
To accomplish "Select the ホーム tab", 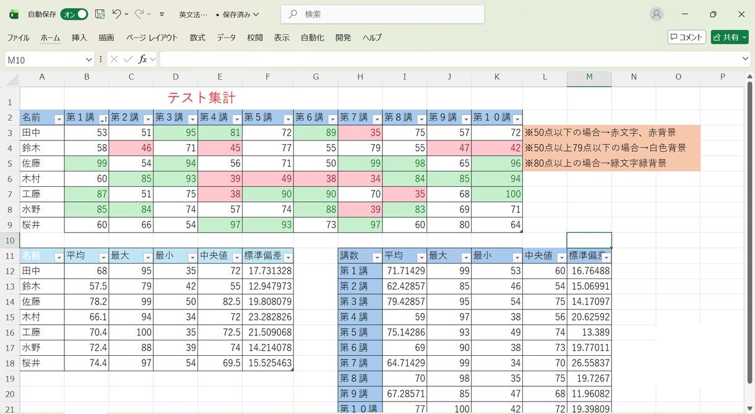I will coord(50,37).
